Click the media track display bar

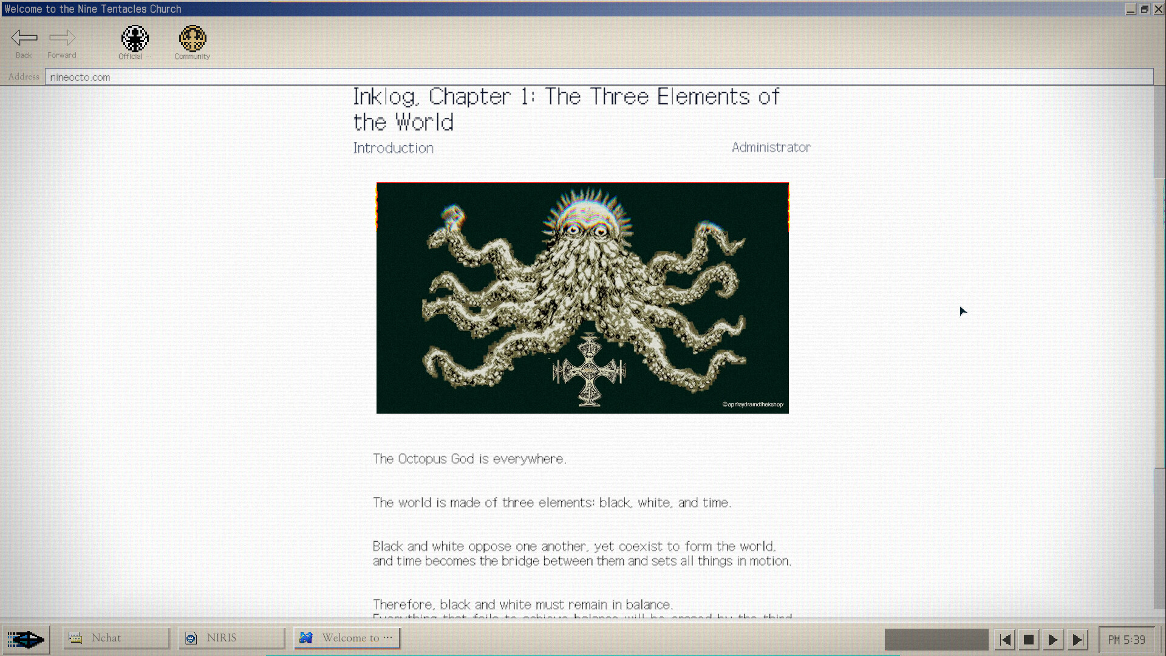pos(936,640)
